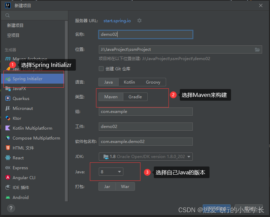Select HTML 文件 generator entry
The width and height of the screenshot is (270, 217).
33,148
